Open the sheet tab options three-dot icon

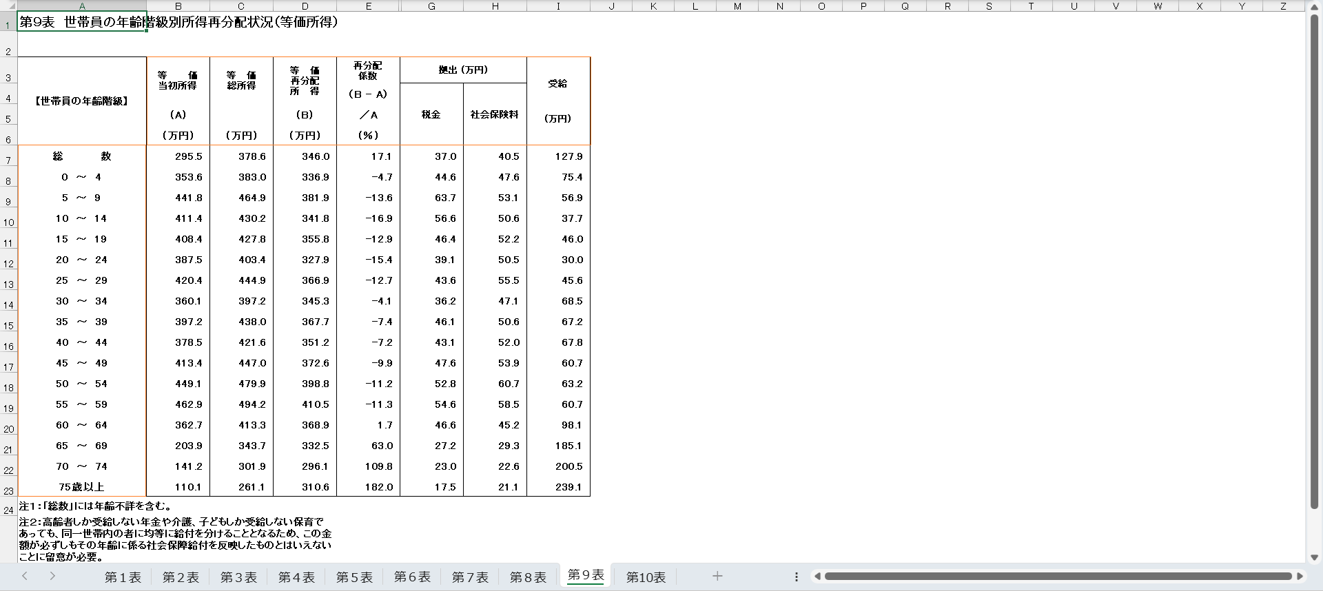[797, 577]
